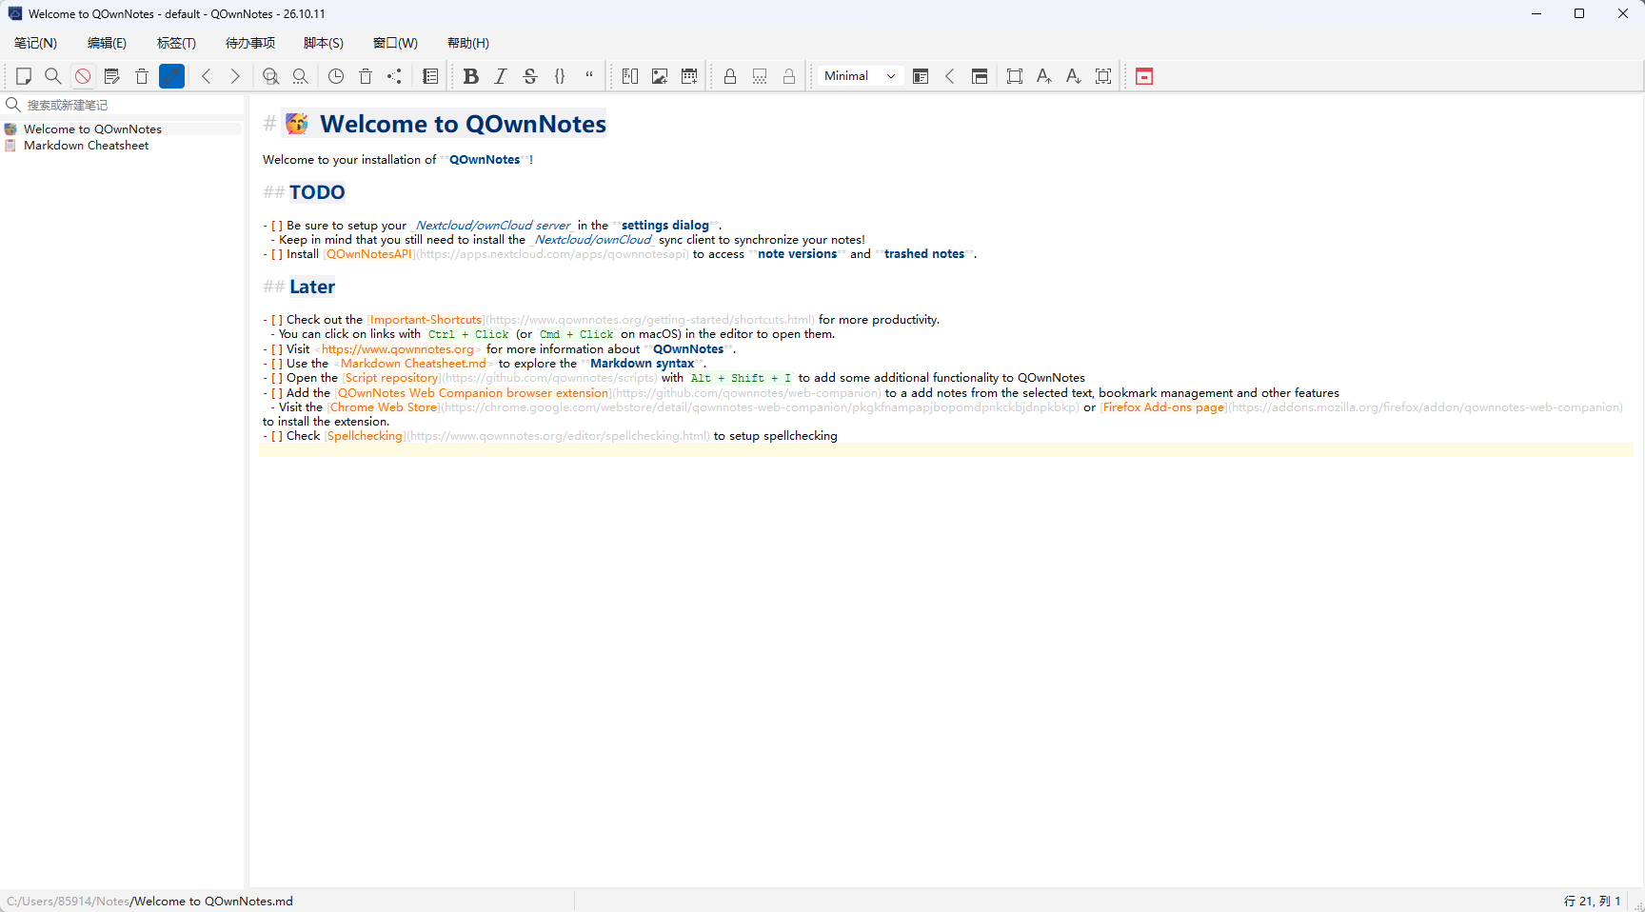
Task: Click the Script repository link text
Action: pyautogui.click(x=391, y=378)
